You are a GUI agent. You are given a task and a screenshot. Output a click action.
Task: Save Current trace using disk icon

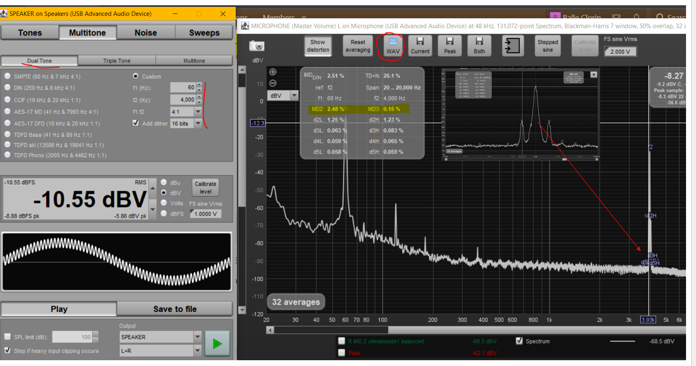click(x=420, y=46)
